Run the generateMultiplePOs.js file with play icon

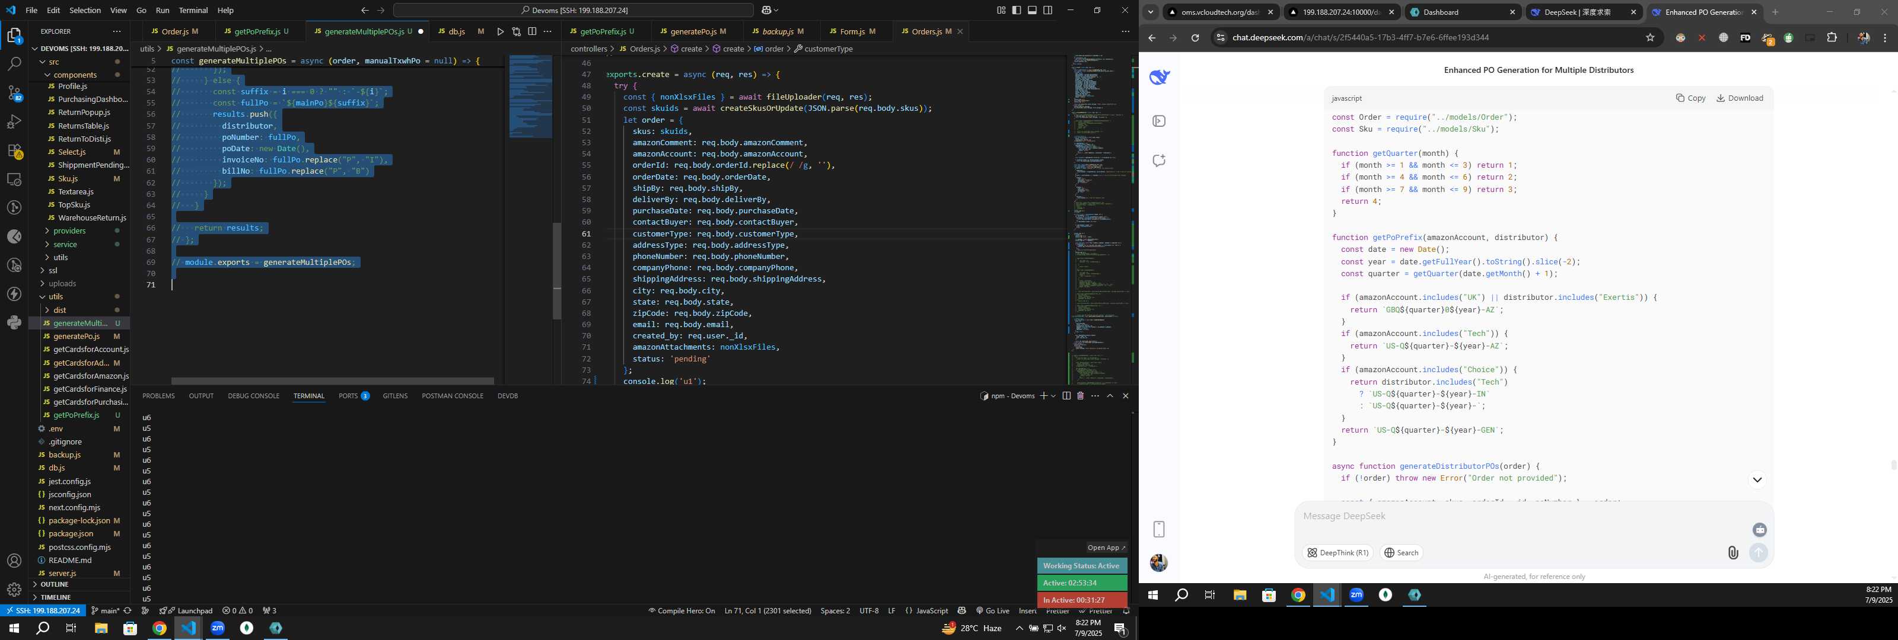point(500,31)
